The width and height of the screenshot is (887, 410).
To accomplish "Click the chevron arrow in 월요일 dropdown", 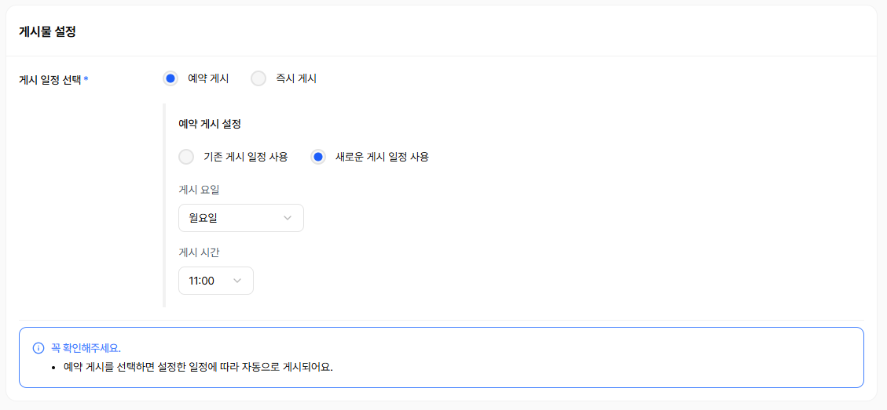I will tap(288, 218).
